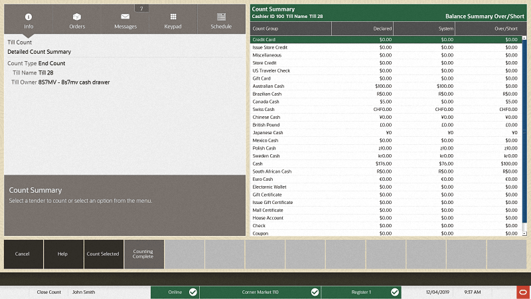Click the Register 1 checkmark icon
The width and height of the screenshot is (531, 299).
click(395, 292)
